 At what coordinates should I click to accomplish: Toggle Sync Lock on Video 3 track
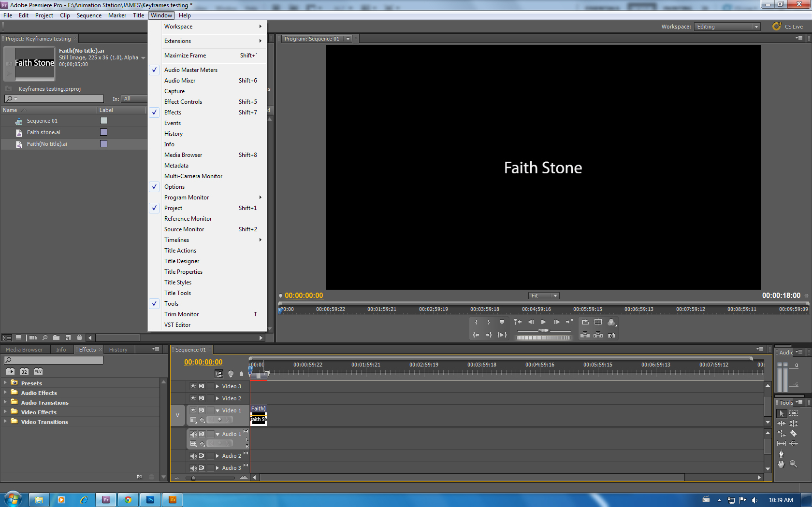pyautogui.click(x=202, y=386)
